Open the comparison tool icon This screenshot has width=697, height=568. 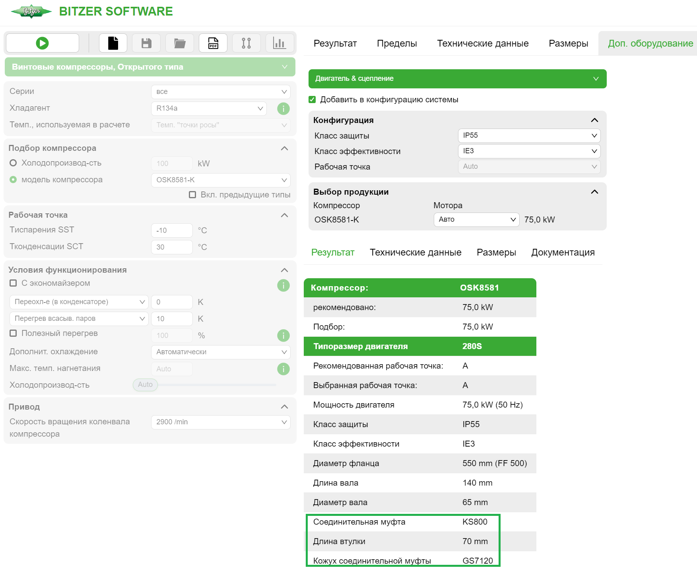pyautogui.click(x=246, y=43)
